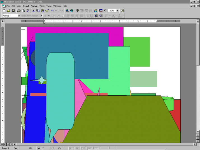Screen dimensions: 200x150
Task: Select the Cut scissors icon
Action: point(34,11)
